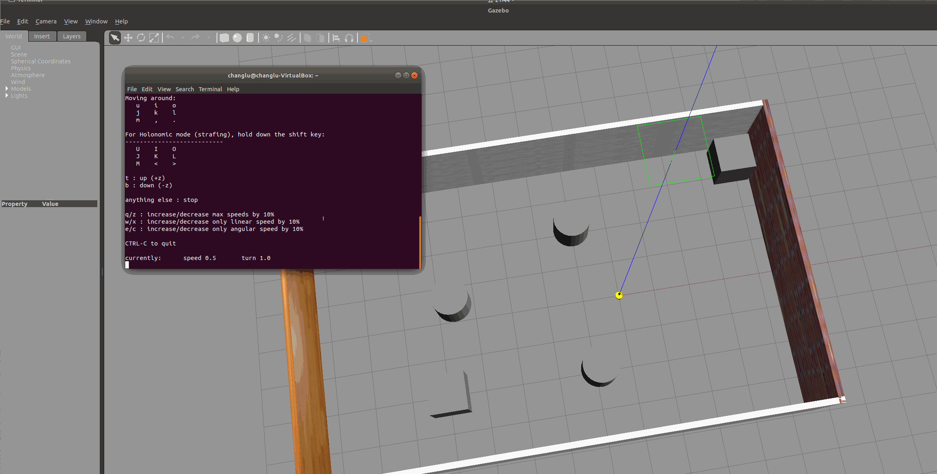The image size is (937, 474).
Task: Activate the rotate mode tool
Action: coord(141,38)
